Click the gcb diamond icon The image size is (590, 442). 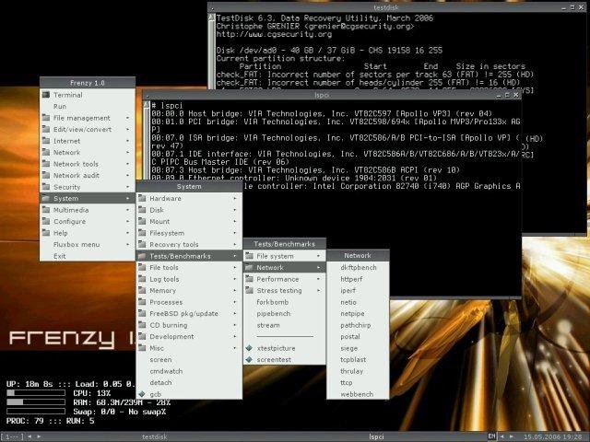(x=143, y=393)
